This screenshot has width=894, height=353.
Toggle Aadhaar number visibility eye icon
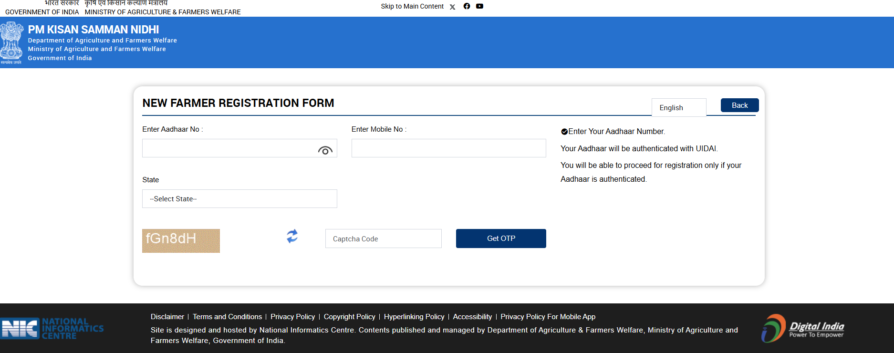[x=325, y=151]
